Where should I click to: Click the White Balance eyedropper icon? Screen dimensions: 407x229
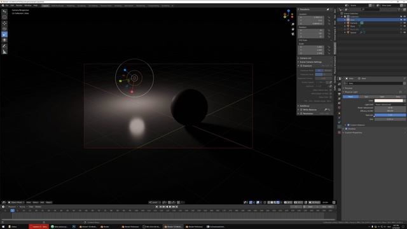coord(326,110)
